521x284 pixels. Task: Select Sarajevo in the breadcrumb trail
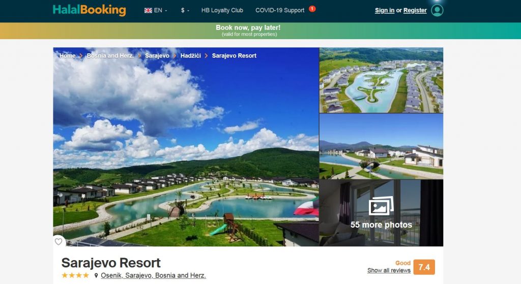(x=157, y=56)
